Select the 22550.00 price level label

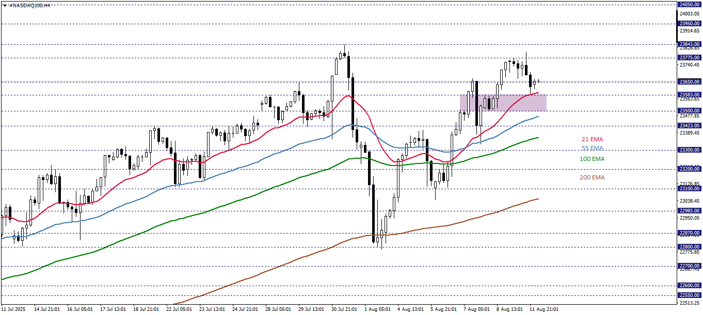click(x=690, y=295)
